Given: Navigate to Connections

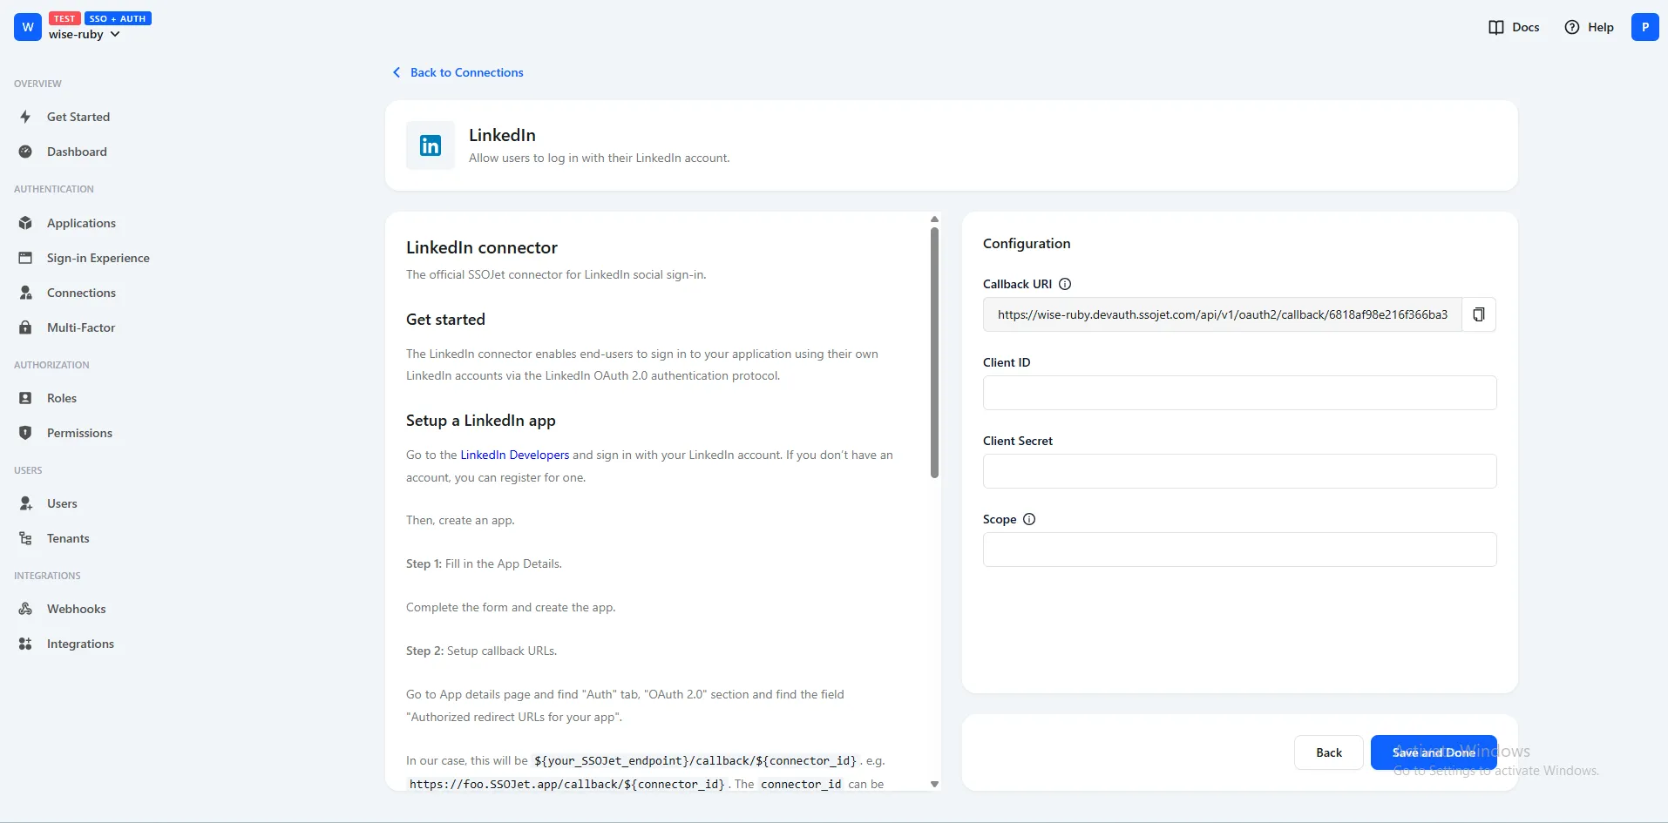Looking at the screenshot, I should click(81, 293).
